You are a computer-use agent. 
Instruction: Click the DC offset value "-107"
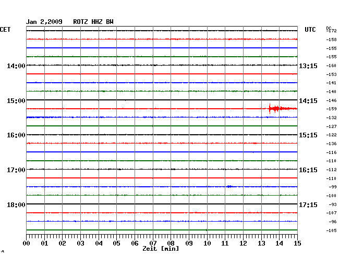click(331, 213)
